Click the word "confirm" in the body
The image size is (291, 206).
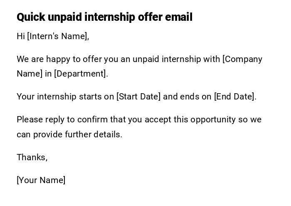pyautogui.click(x=92, y=119)
